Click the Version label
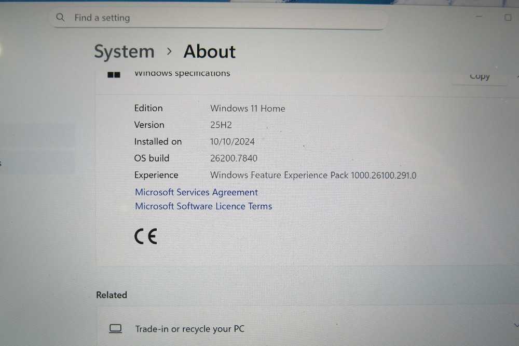 coord(149,125)
